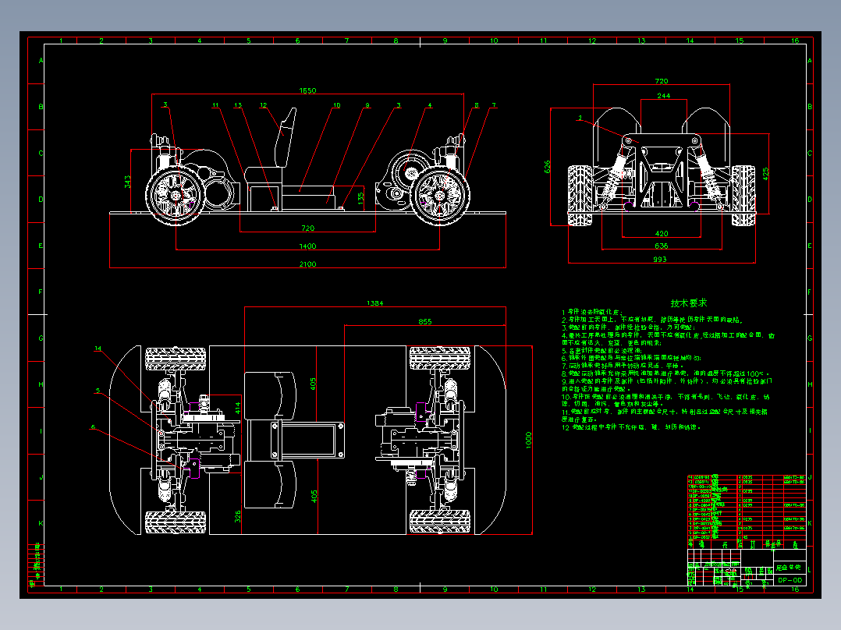Click the upper 405 dimension in top view
The image size is (841, 630).
(314, 384)
